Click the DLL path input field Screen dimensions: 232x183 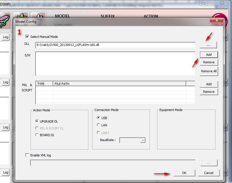115,45
